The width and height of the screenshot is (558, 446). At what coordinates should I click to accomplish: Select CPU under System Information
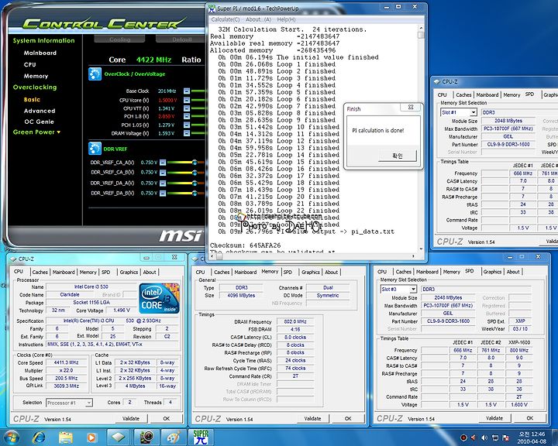coord(30,65)
